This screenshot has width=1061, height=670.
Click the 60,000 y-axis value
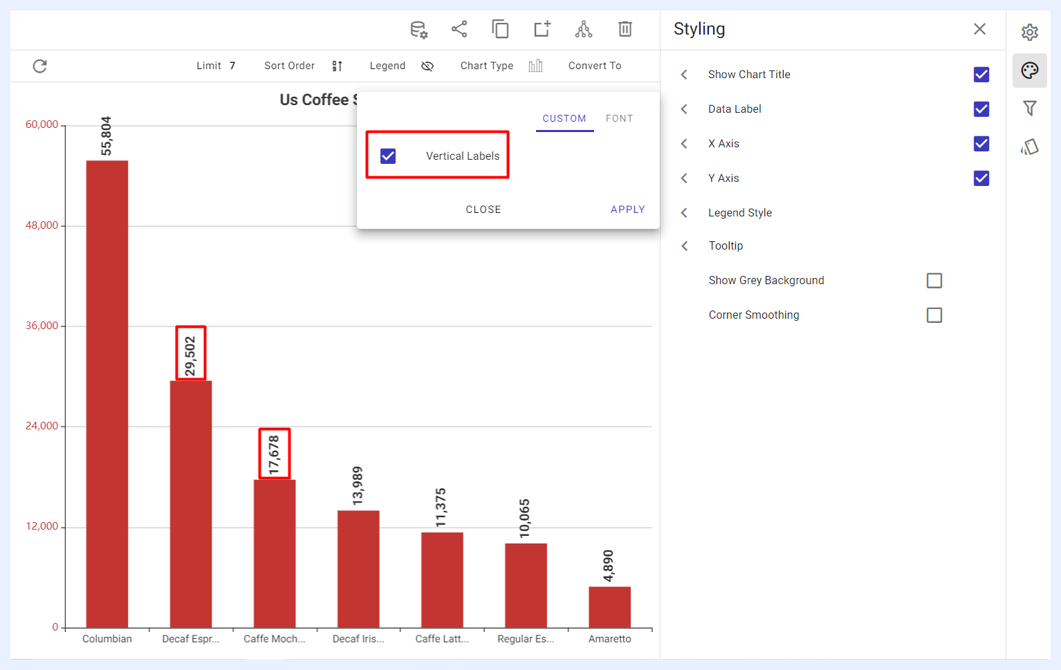click(x=41, y=124)
